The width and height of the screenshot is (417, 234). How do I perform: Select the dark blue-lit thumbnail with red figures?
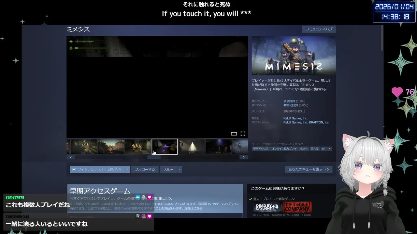coord(219,147)
